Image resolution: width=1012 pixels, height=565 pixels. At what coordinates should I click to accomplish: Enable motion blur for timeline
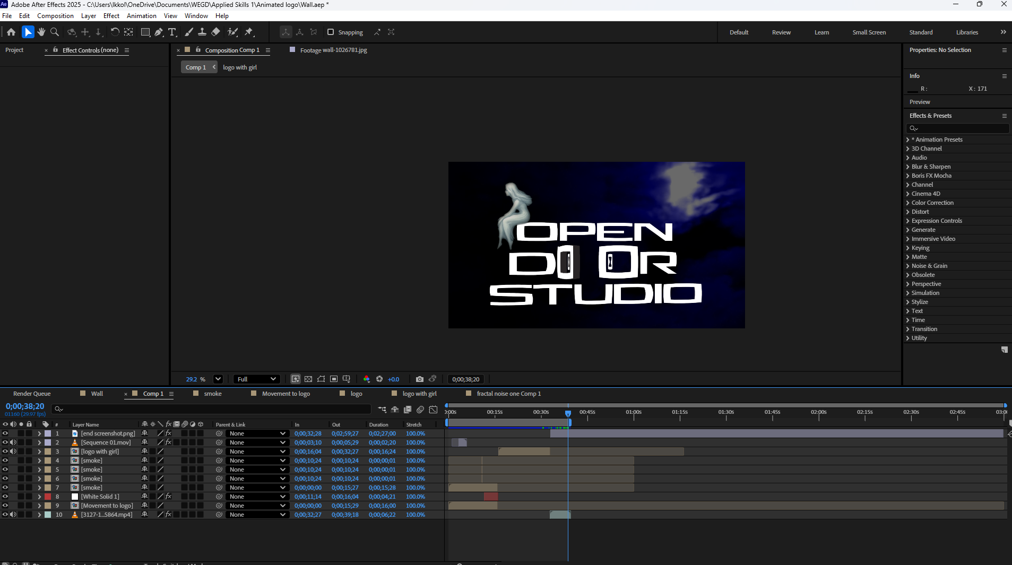click(420, 409)
